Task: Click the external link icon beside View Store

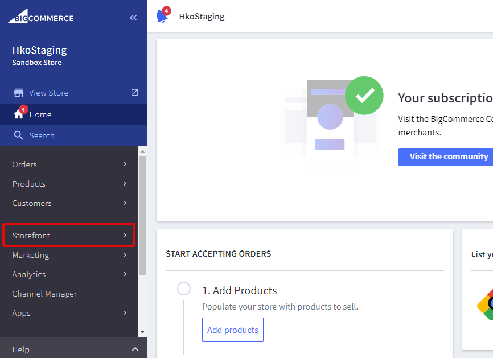Action: click(x=134, y=92)
